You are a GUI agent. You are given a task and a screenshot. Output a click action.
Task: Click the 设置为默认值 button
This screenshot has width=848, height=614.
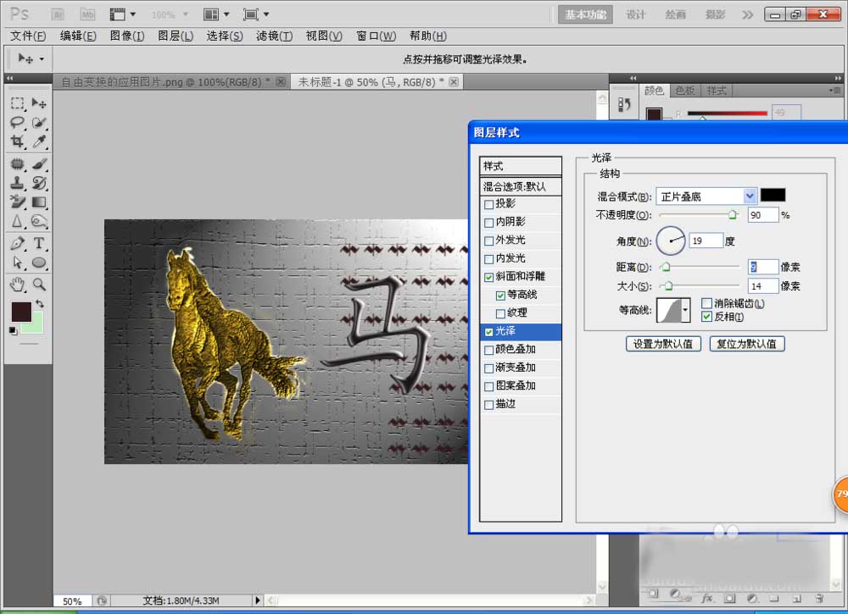663,344
